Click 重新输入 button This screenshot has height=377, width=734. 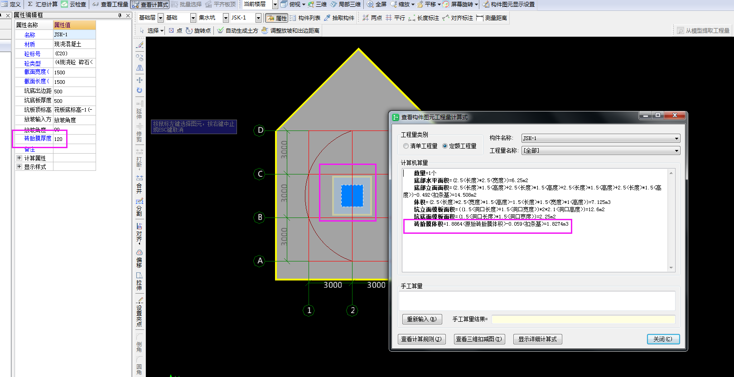tap(422, 319)
